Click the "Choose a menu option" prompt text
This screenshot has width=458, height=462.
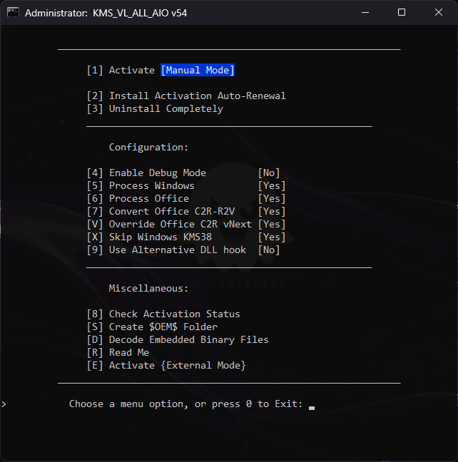(186, 404)
